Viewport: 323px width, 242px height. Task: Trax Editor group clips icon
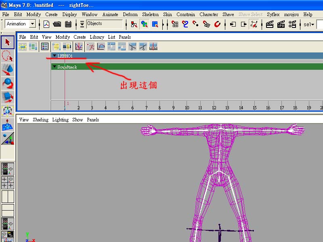point(111,47)
